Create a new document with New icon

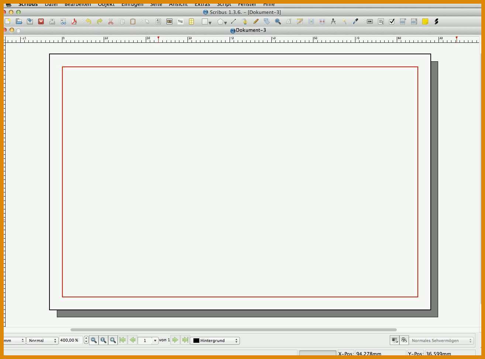[7, 21]
